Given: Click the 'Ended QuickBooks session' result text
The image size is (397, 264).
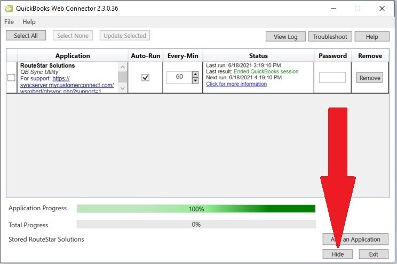Looking at the screenshot, I should (266, 71).
